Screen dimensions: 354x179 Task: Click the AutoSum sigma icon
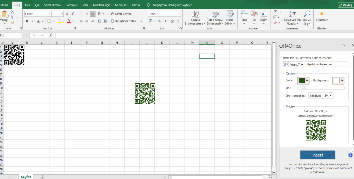(275, 12)
